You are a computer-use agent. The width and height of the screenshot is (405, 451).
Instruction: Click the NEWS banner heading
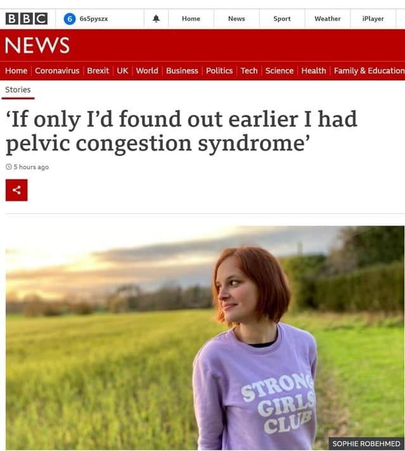point(37,46)
